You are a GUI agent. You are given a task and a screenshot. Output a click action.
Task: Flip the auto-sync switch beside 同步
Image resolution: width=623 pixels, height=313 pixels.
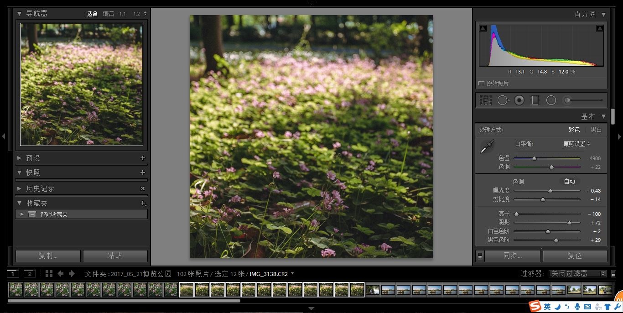pos(480,256)
